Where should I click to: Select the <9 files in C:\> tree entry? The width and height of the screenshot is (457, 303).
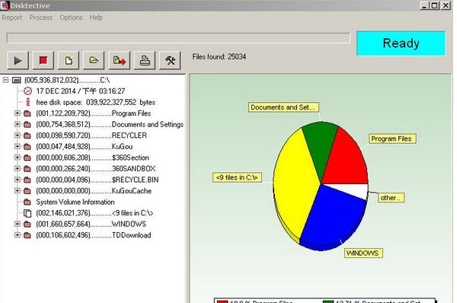[x=94, y=213]
